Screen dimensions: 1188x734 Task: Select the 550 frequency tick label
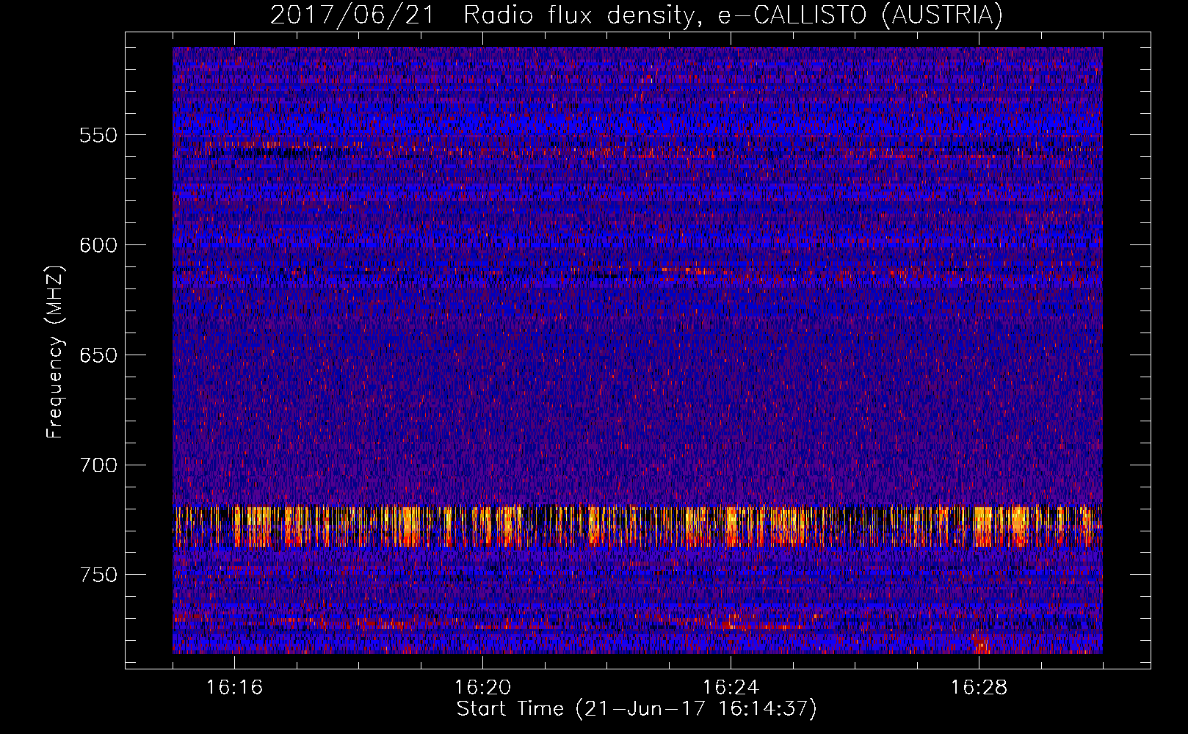point(98,135)
